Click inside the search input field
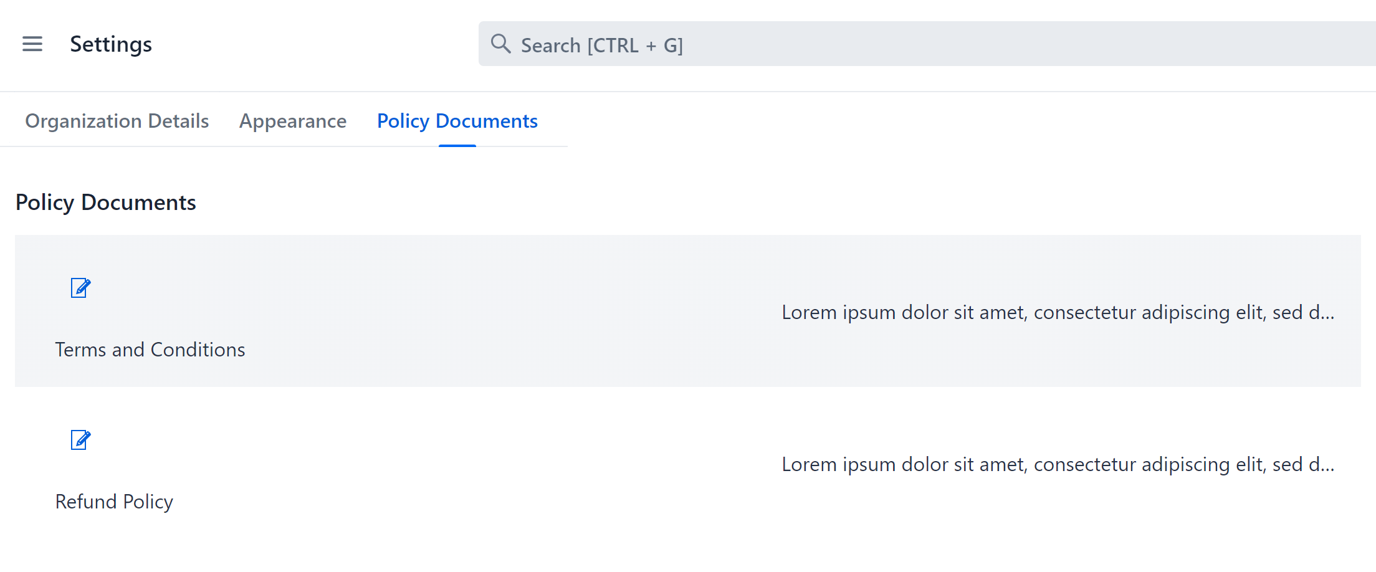 tap(748, 44)
